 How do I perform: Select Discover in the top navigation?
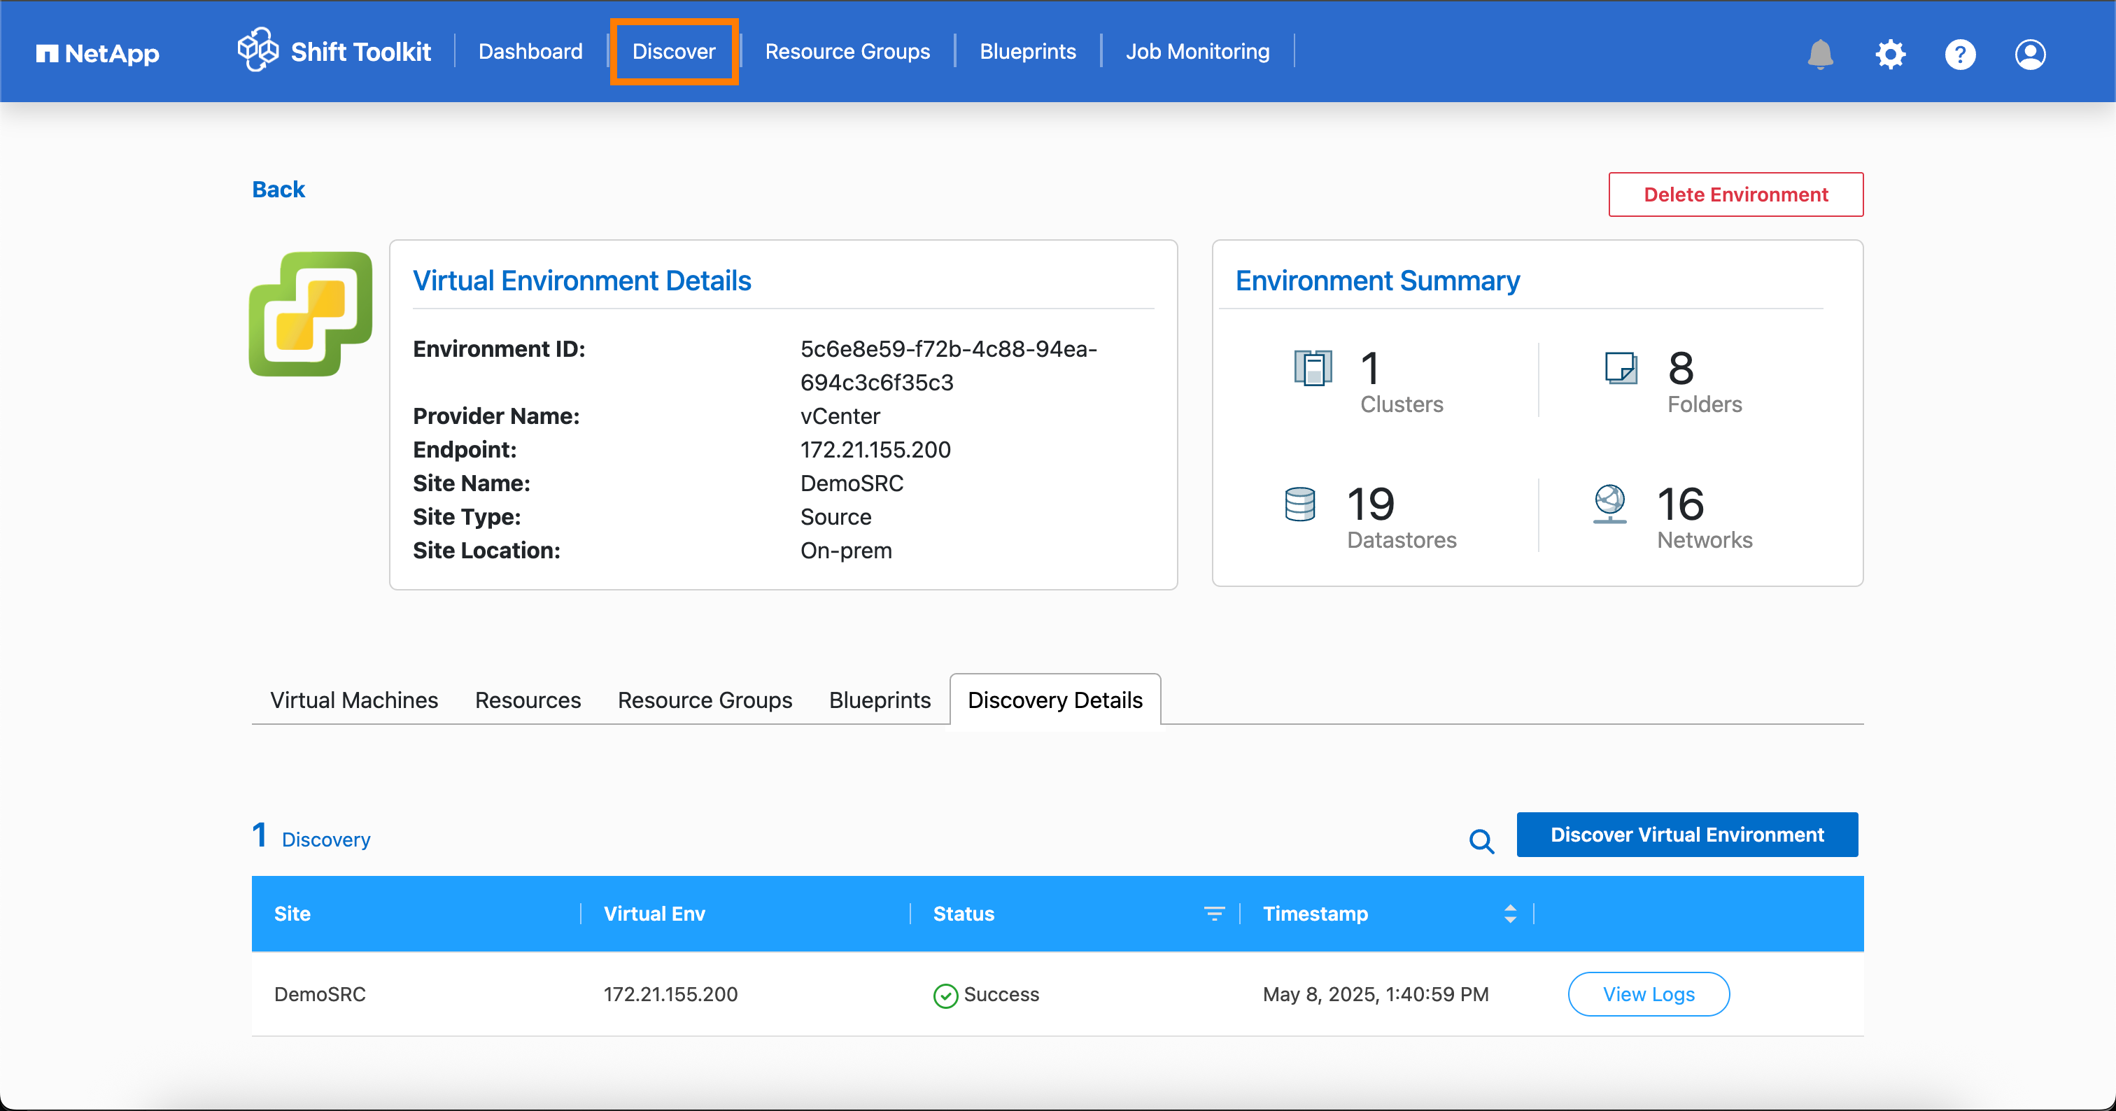pyautogui.click(x=674, y=52)
